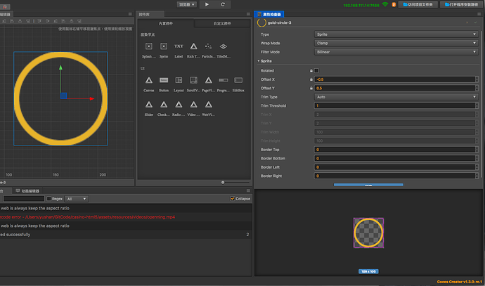
Task: Pick the EditBox control icon
Action: pos(238,80)
